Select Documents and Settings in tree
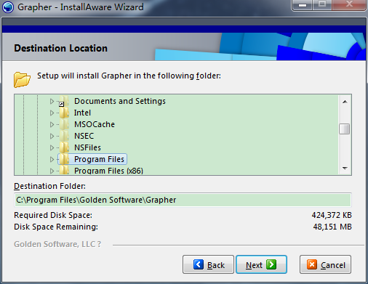This screenshot has height=284, width=368. [x=120, y=101]
